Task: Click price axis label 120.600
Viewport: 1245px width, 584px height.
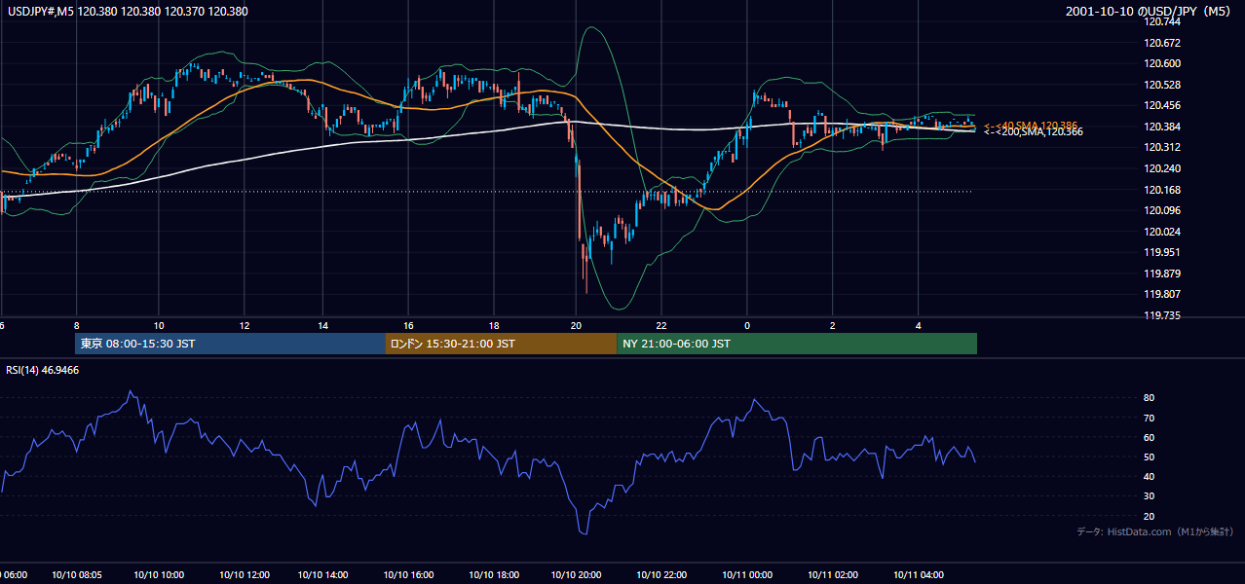Action: click(1162, 63)
